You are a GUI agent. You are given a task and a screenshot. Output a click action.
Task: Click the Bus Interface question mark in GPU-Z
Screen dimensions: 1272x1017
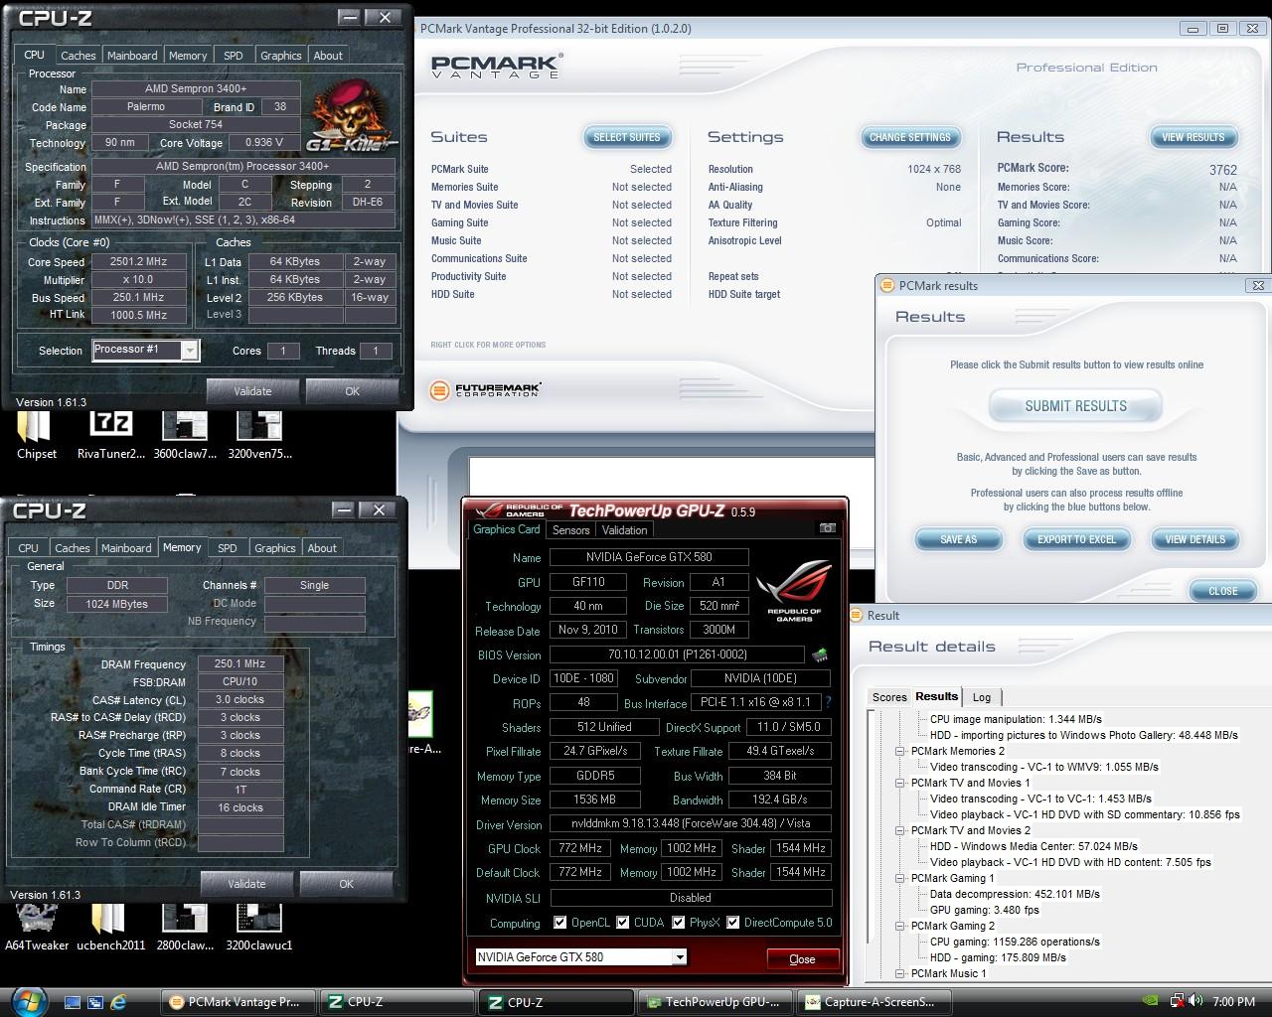coord(828,703)
